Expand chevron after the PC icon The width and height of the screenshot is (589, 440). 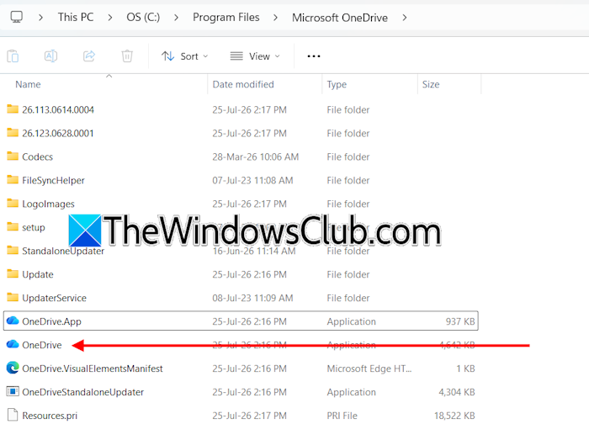coord(40,18)
